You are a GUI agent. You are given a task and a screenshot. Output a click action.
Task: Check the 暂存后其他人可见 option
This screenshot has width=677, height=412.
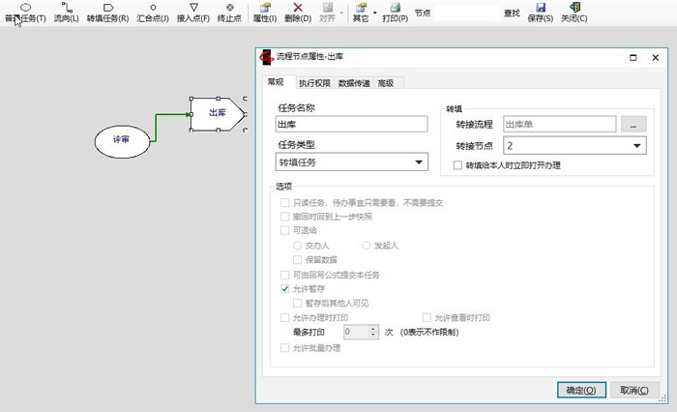click(x=297, y=303)
